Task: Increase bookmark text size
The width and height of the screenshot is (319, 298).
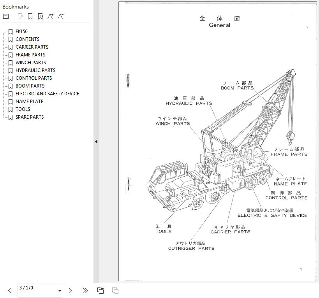Action: pos(50,16)
